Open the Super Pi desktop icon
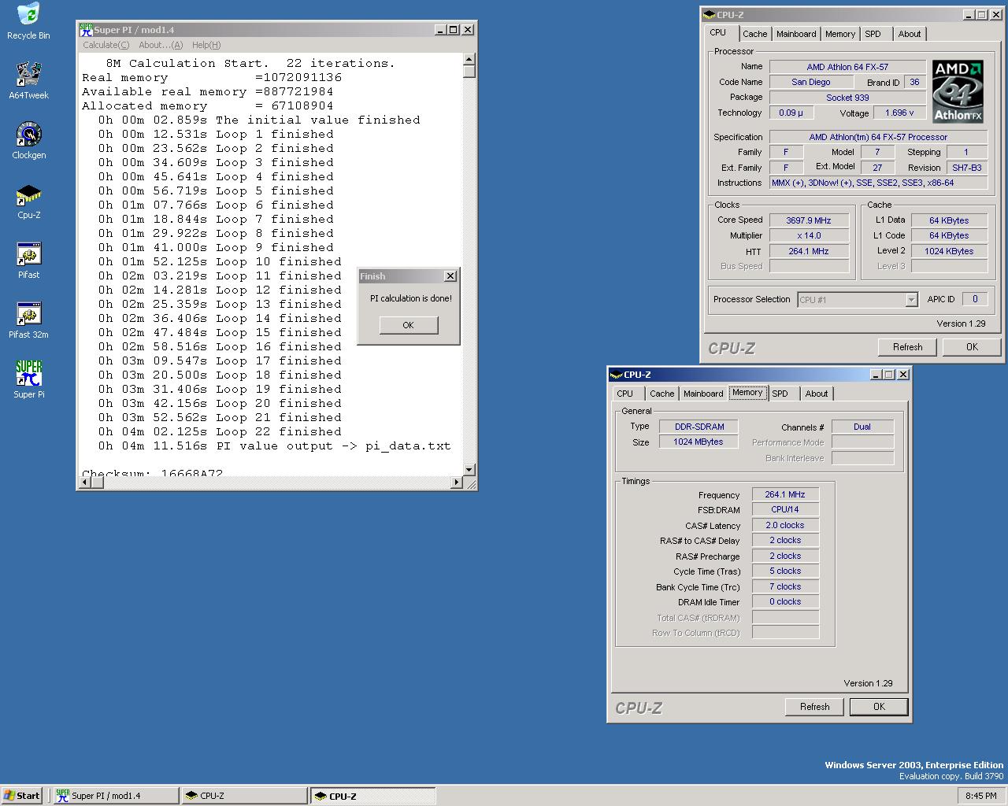1008x806 pixels. pyautogui.click(x=28, y=379)
